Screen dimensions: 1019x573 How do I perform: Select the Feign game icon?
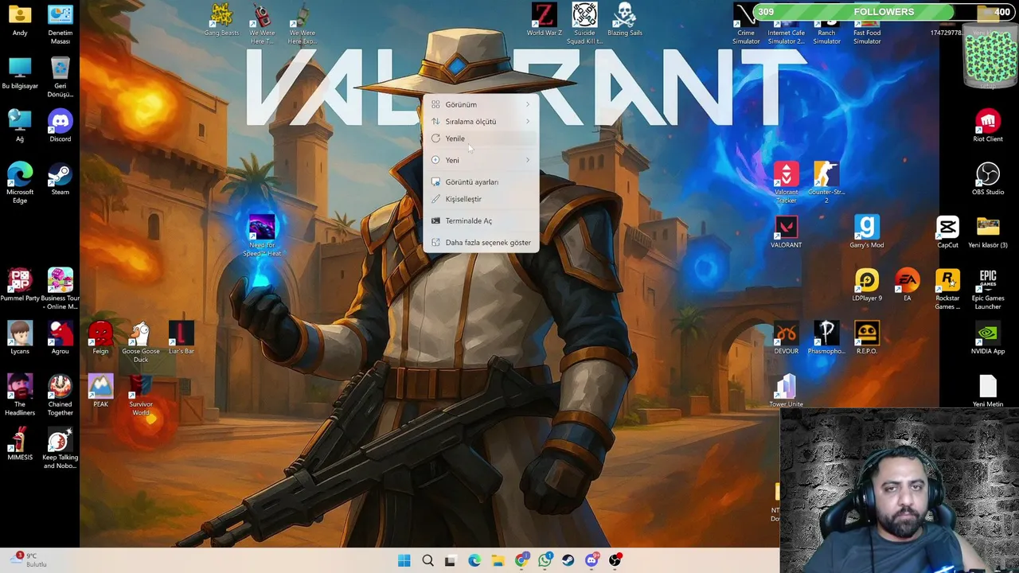click(x=100, y=339)
